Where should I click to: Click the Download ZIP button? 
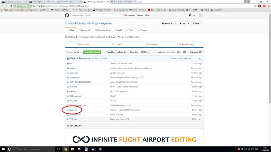pyautogui.click(x=196, y=52)
